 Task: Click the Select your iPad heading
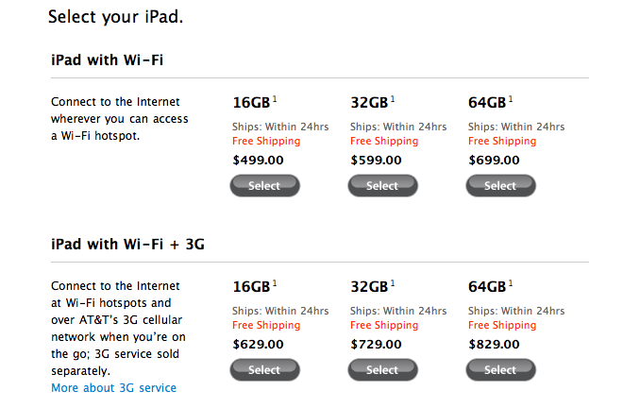click(x=115, y=17)
